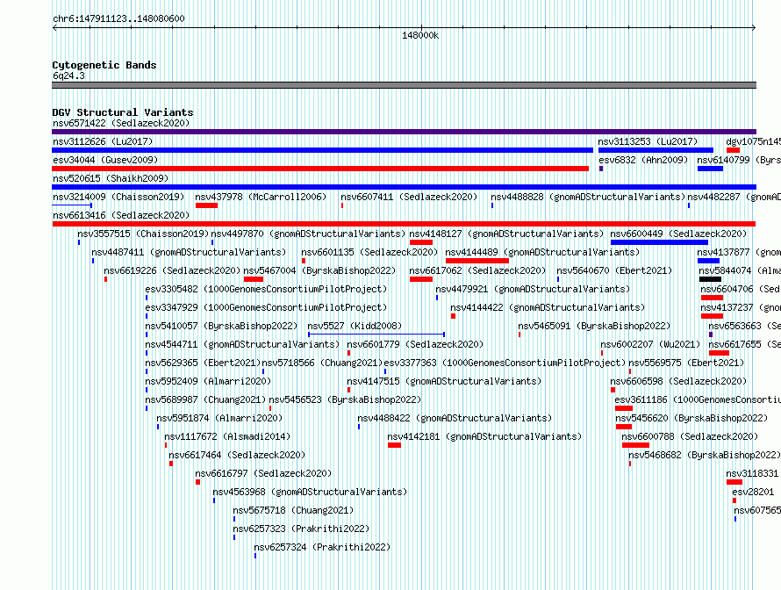
Task: Click the nsv6613416 (Sedlazeck2020) red bar
Action: (404, 224)
